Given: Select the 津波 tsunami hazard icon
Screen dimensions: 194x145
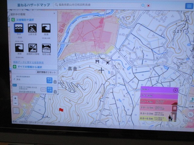Looking at the screenshot, I should 19,48.
